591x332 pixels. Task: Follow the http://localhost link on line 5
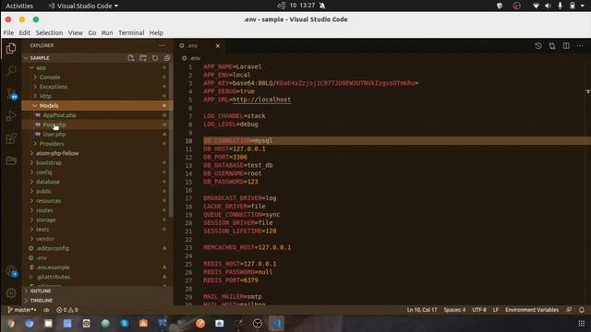(261, 100)
